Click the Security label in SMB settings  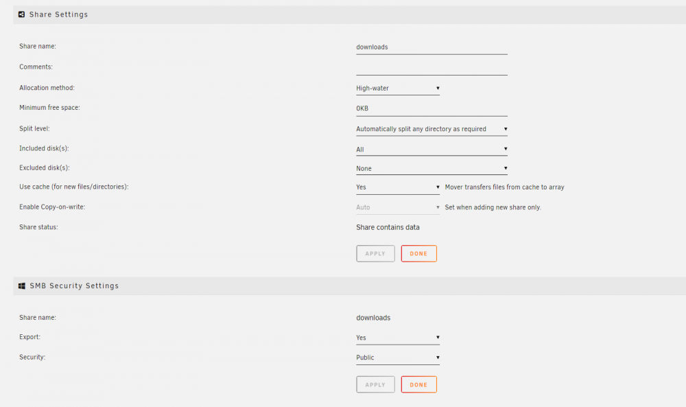click(32, 357)
